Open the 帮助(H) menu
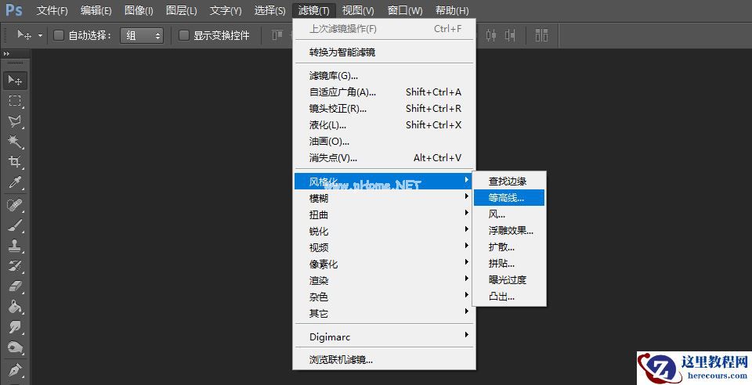Image resolution: width=752 pixels, height=385 pixels. tap(452, 10)
